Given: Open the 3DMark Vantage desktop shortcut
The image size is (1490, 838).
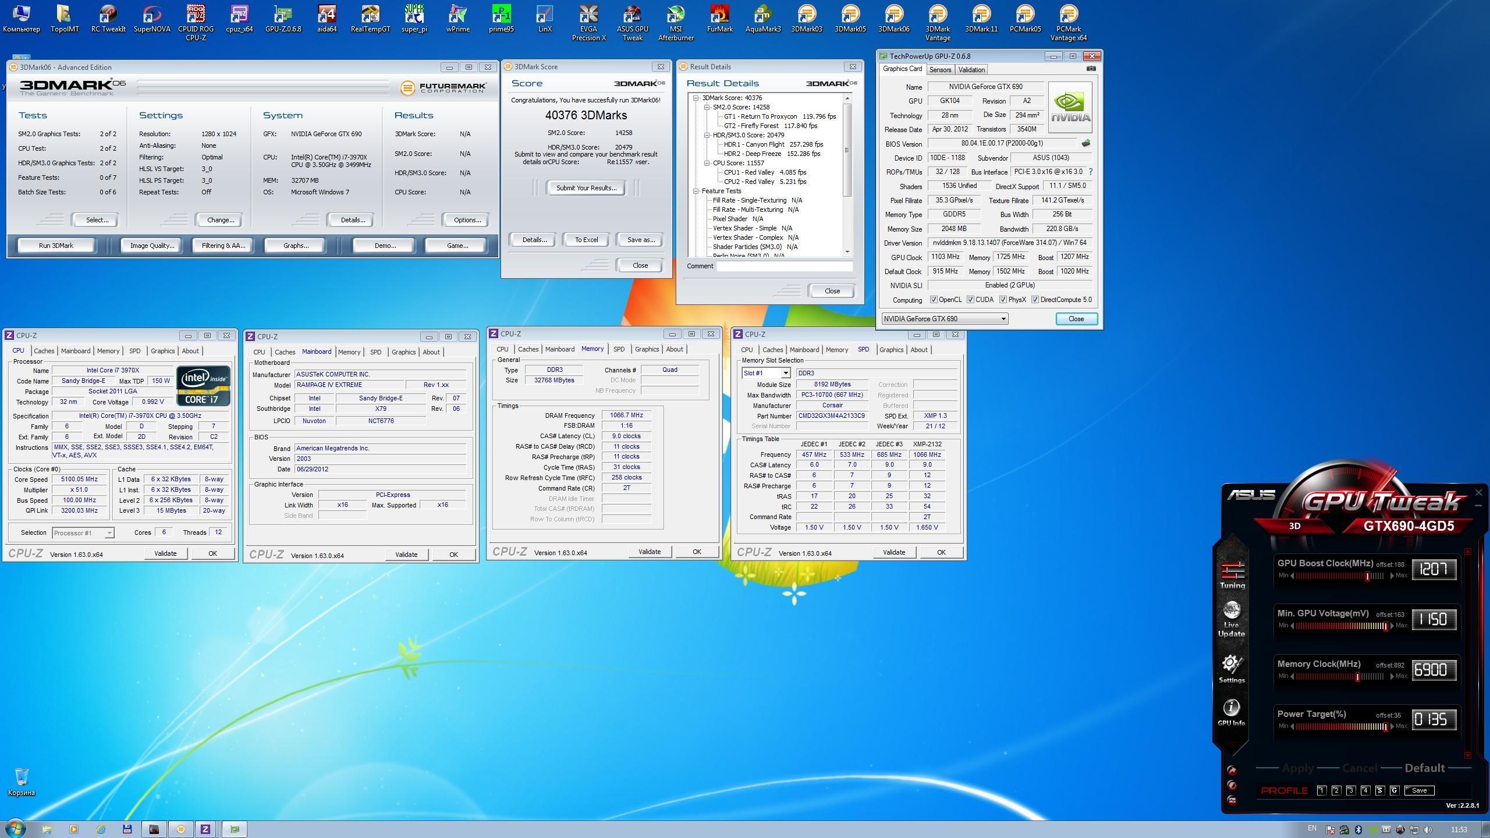Looking at the screenshot, I should tap(938, 23).
